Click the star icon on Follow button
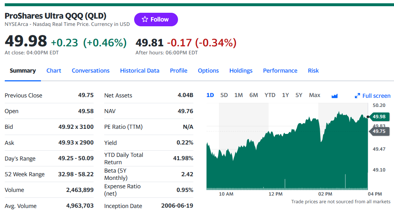 pos(145,19)
